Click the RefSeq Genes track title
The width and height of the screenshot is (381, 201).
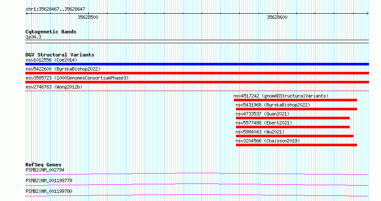point(43,165)
